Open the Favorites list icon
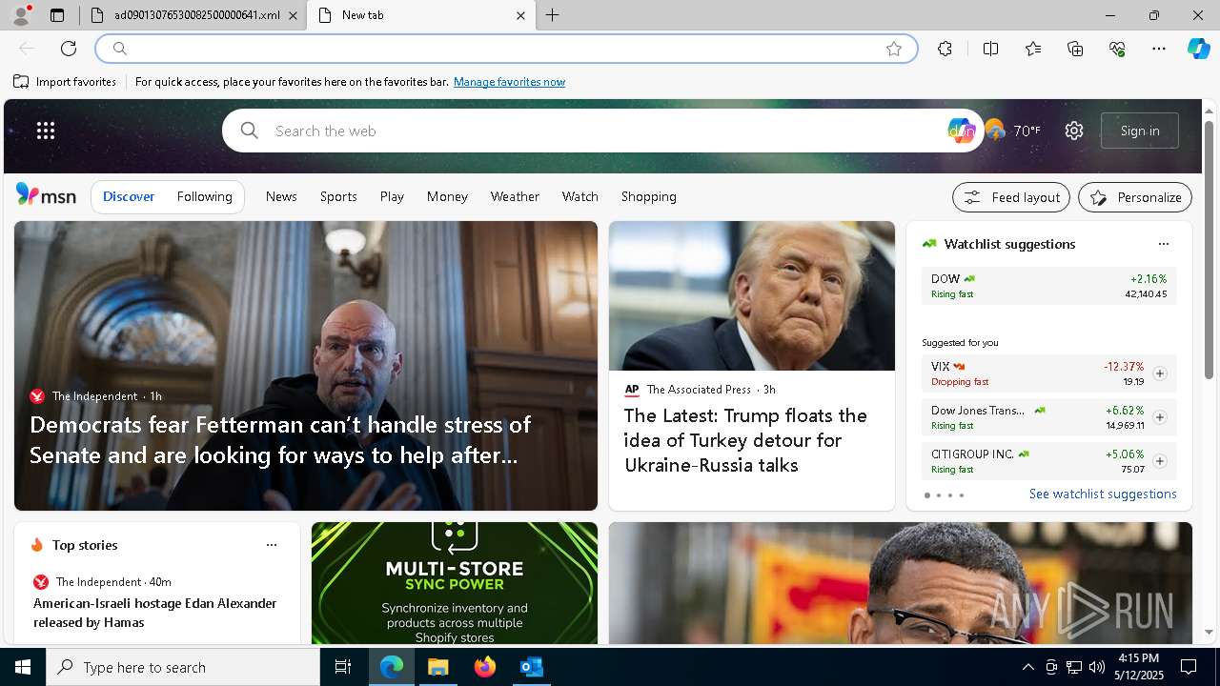1220x686 pixels. [1033, 49]
